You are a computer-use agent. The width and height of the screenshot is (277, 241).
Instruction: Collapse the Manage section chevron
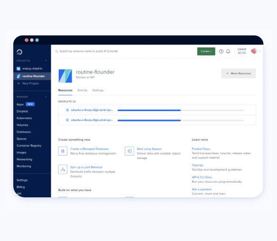coord(46,97)
